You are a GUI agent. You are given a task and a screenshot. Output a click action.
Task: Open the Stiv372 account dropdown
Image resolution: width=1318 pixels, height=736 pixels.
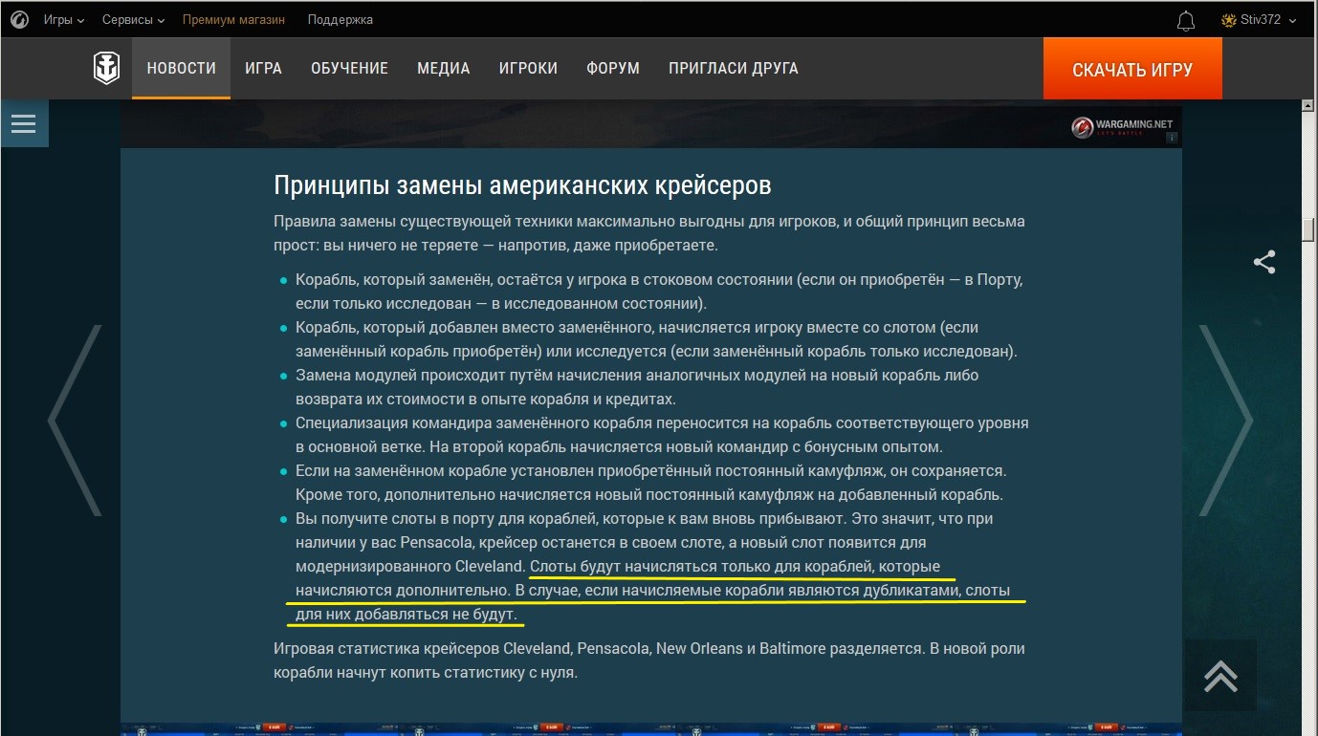click(1259, 20)
